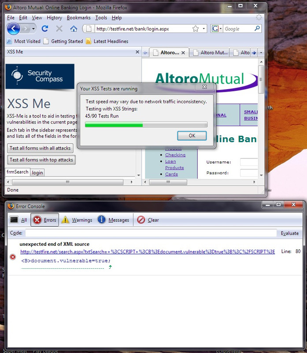Filter Error Console to Warnings

77,220
